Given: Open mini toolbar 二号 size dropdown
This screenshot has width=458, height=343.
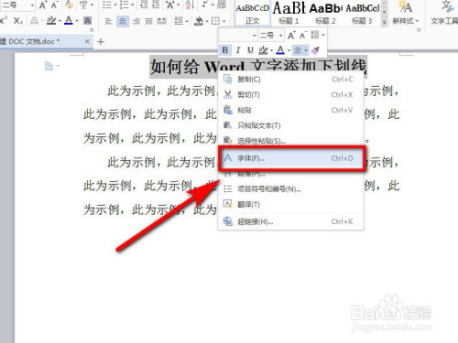Looking at the screenshot, I should pyautogui.click(x=280, y=36).
